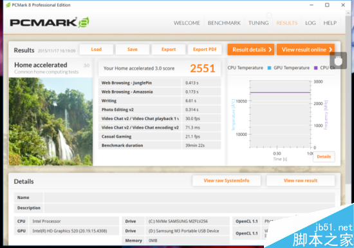Screen dimensions: 354x248
Task: Click the chart Details button
Action: [x=324, y=157]
